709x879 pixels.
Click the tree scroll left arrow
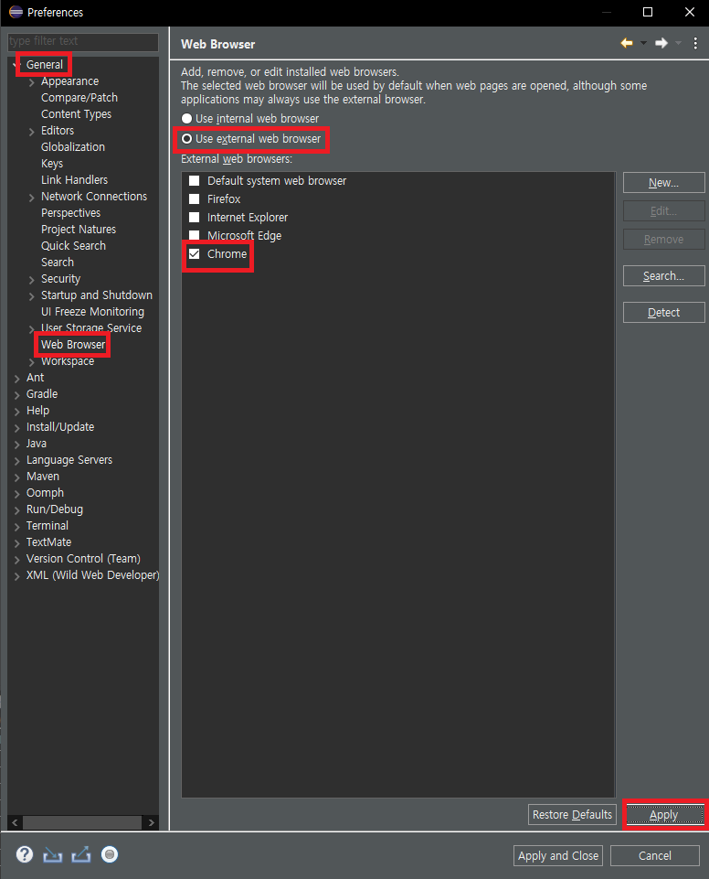pyautogui.click(x=16, y=822)
